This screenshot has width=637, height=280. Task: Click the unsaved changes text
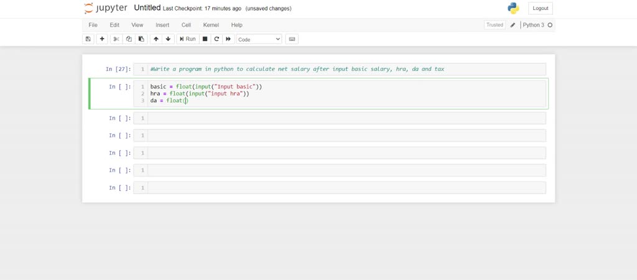point(268,9)
